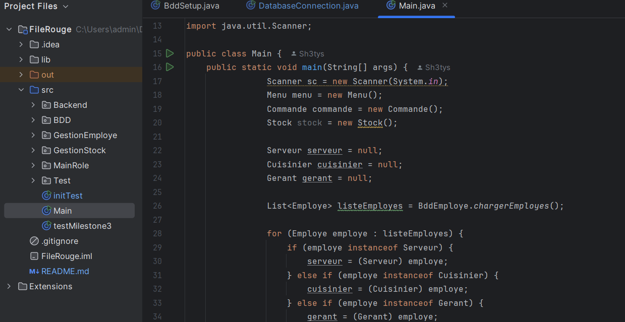Click the BDD package icon

pyautogui.click(x=46, y=120)
